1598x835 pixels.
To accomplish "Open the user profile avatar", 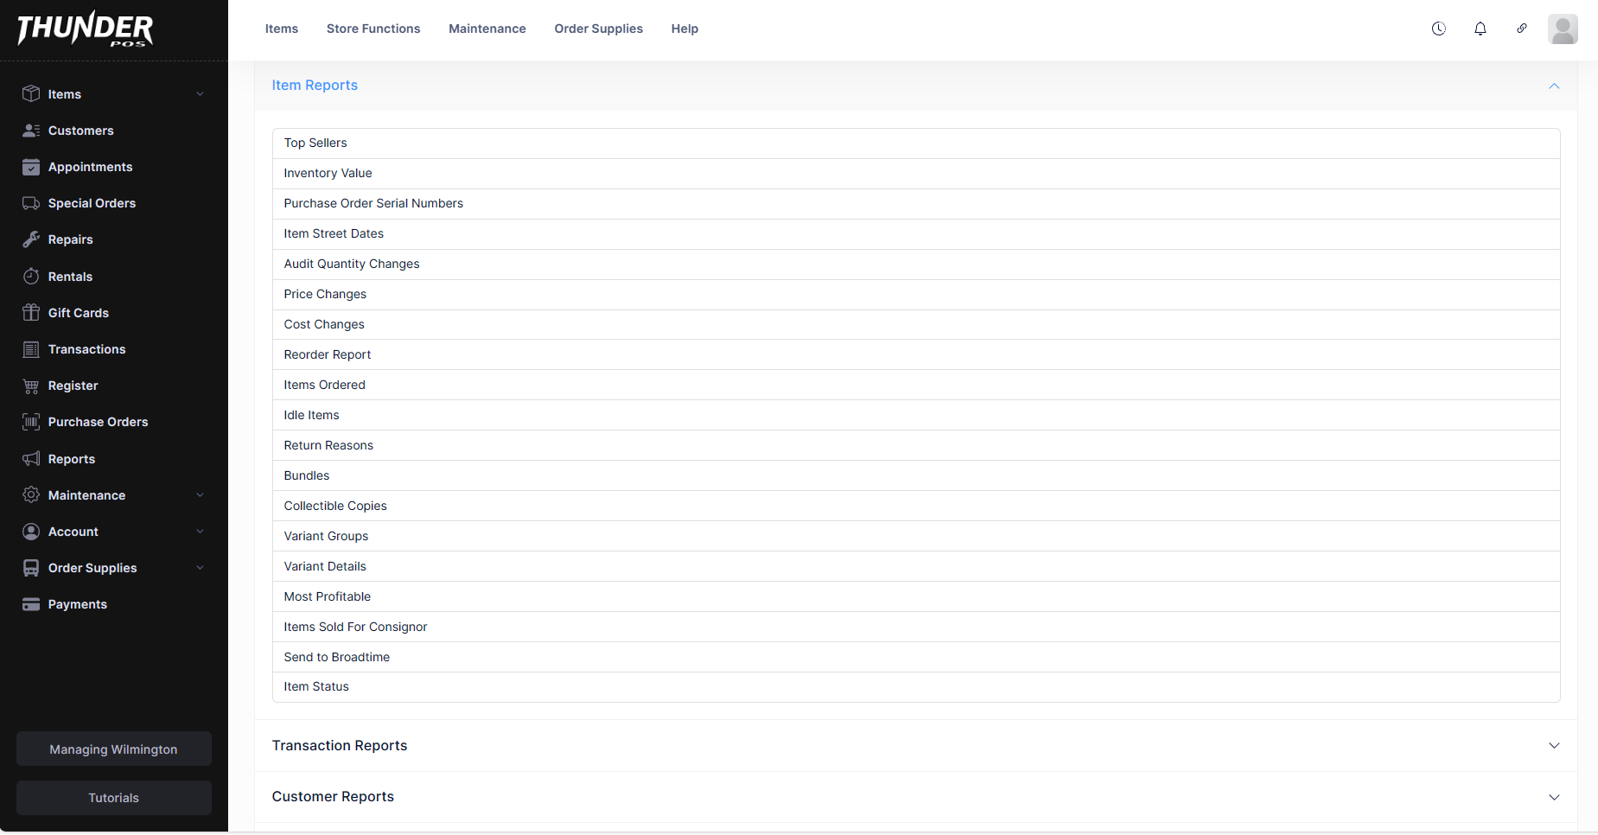I will tap(1563, 29).
